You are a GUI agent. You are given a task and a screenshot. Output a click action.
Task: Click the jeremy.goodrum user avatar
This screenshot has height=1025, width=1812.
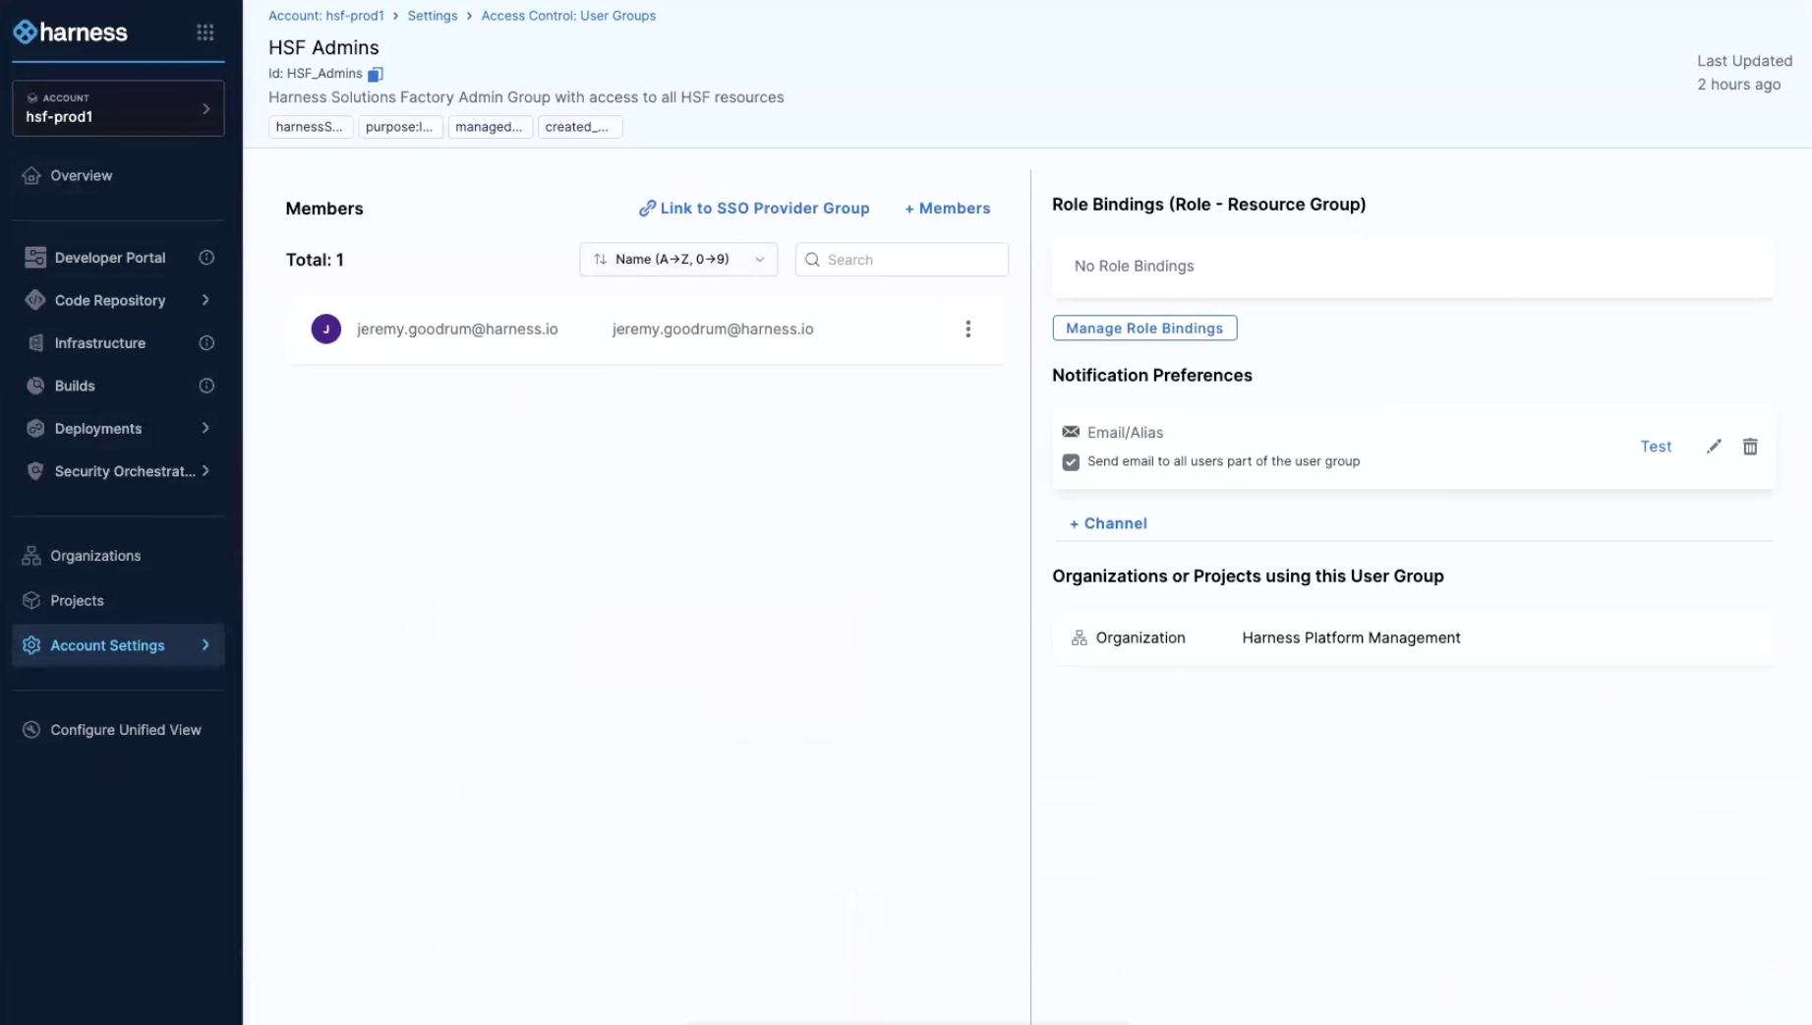(x=326, y=329)
